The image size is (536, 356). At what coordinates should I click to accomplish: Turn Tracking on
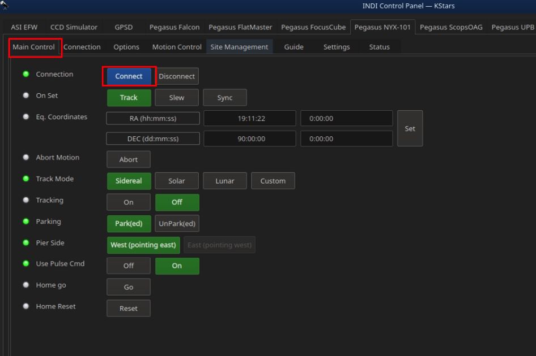129,202
